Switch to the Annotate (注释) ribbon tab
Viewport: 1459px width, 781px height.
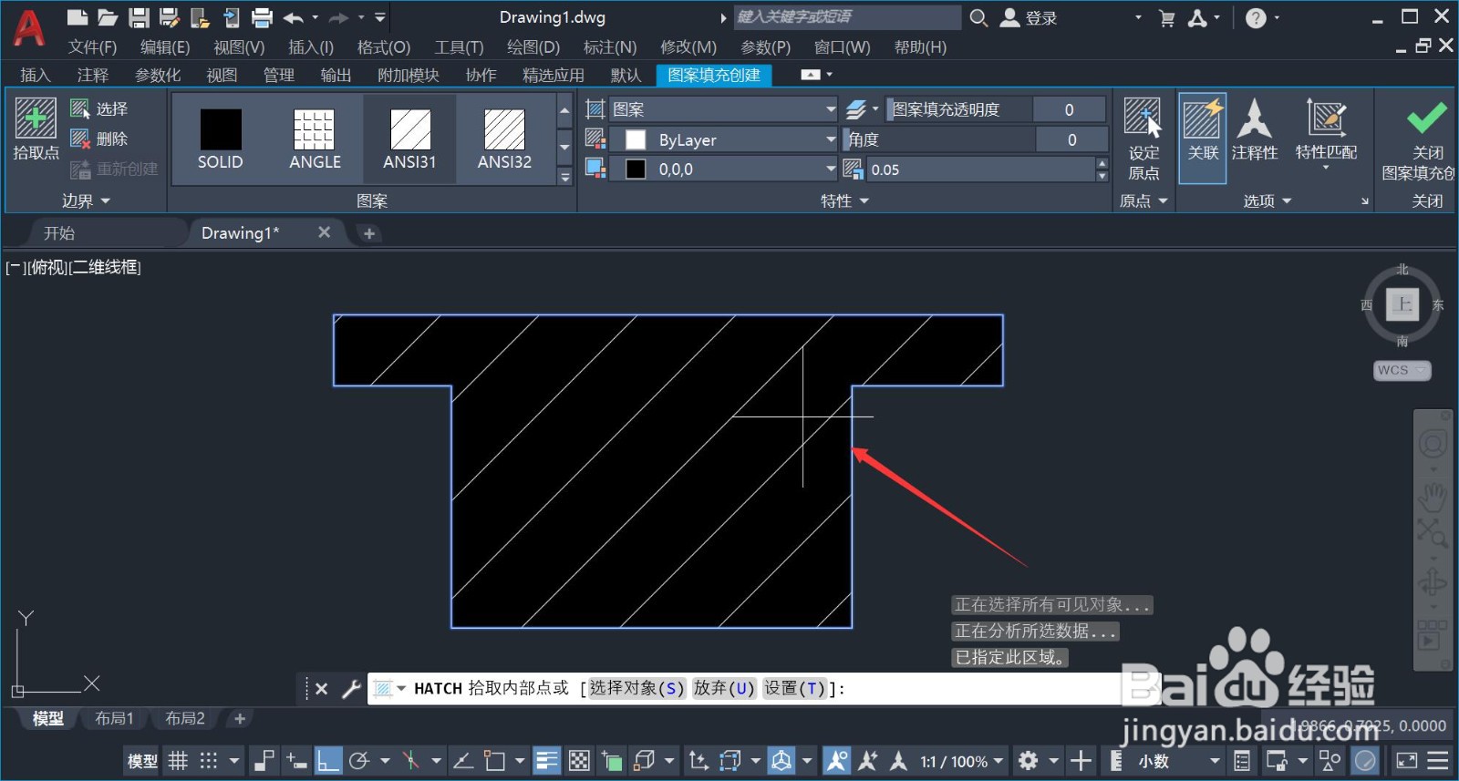pyautogui.click(x=92, y=76)
